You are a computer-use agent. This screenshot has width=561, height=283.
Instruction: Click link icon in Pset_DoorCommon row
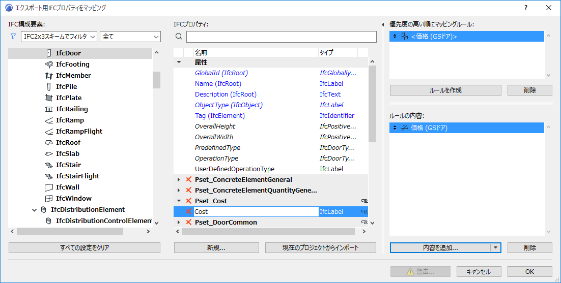364,223
